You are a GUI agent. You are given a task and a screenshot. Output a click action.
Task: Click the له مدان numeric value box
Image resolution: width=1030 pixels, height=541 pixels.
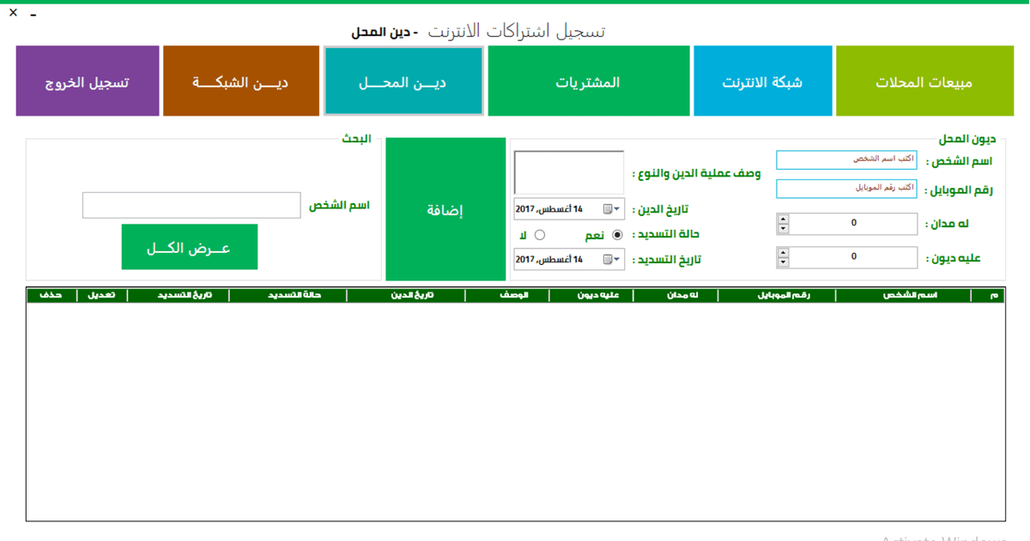[853, 224]
